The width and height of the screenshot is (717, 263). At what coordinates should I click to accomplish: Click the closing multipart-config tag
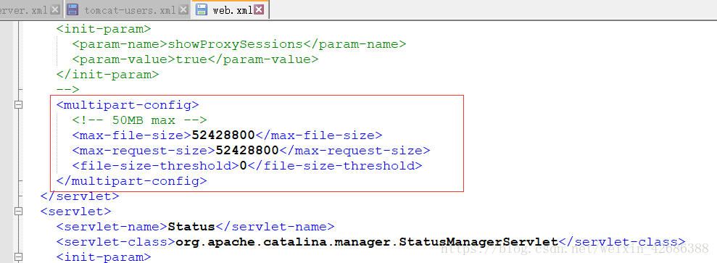click(x=132, y=181)
